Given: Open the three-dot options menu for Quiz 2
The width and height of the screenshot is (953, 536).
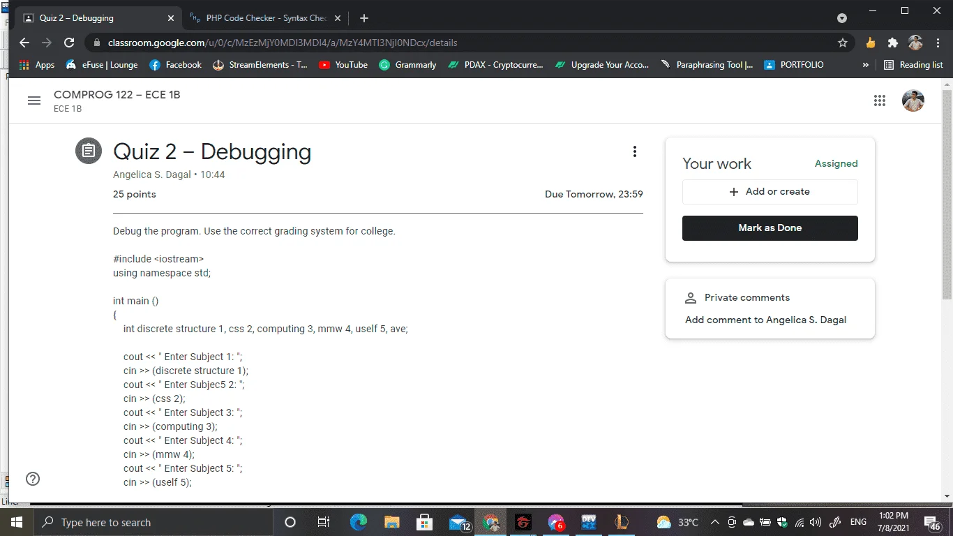Looking at the screenshot, I should point(634,151).
